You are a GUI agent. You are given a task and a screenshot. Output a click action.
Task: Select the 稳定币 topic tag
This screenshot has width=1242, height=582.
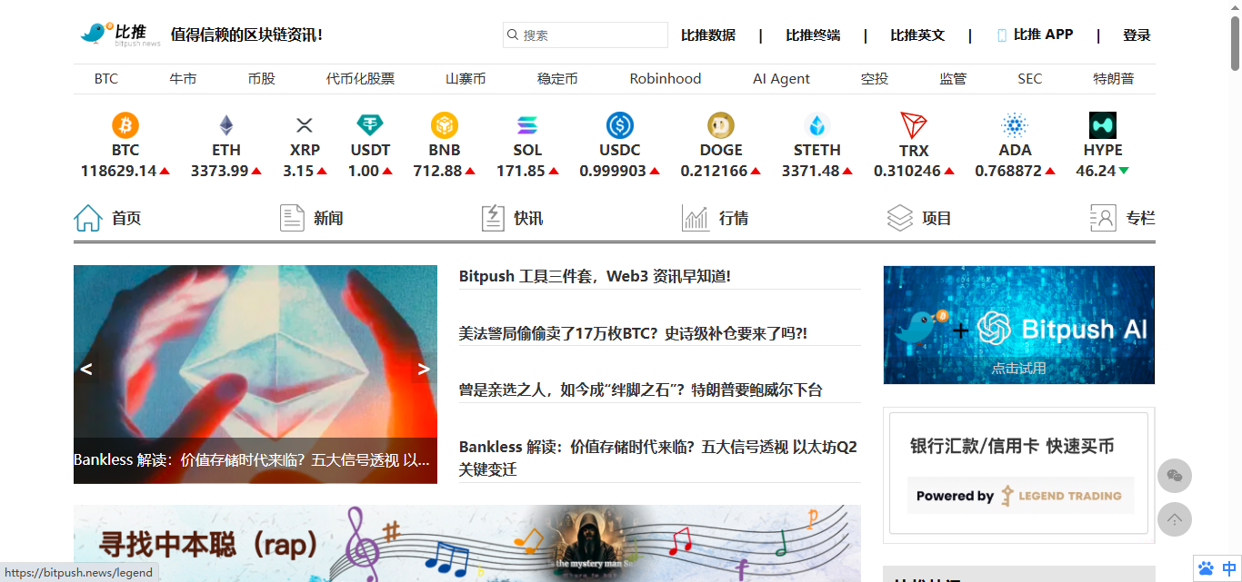click(557, 79)
